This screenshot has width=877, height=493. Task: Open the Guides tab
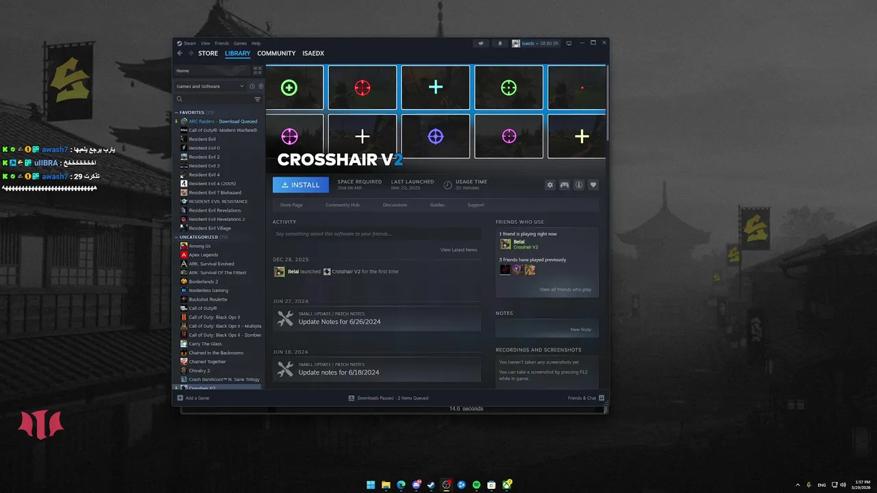pyautogui.click(x=437, y=205)
